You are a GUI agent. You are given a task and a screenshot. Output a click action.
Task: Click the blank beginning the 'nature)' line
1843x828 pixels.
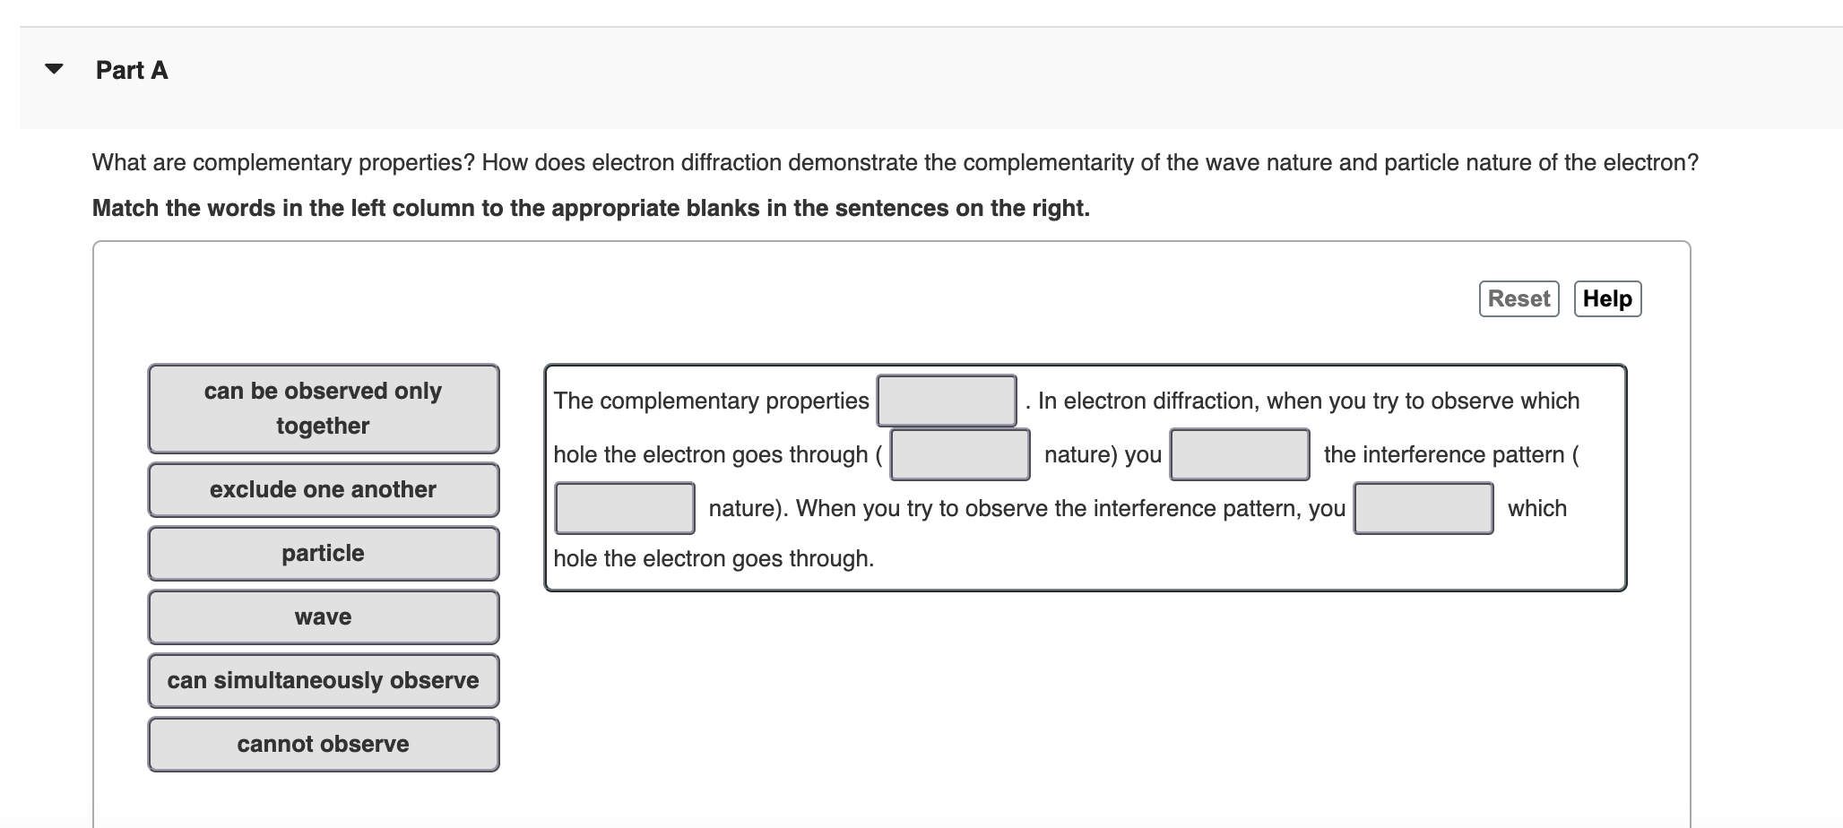(624, 507)
